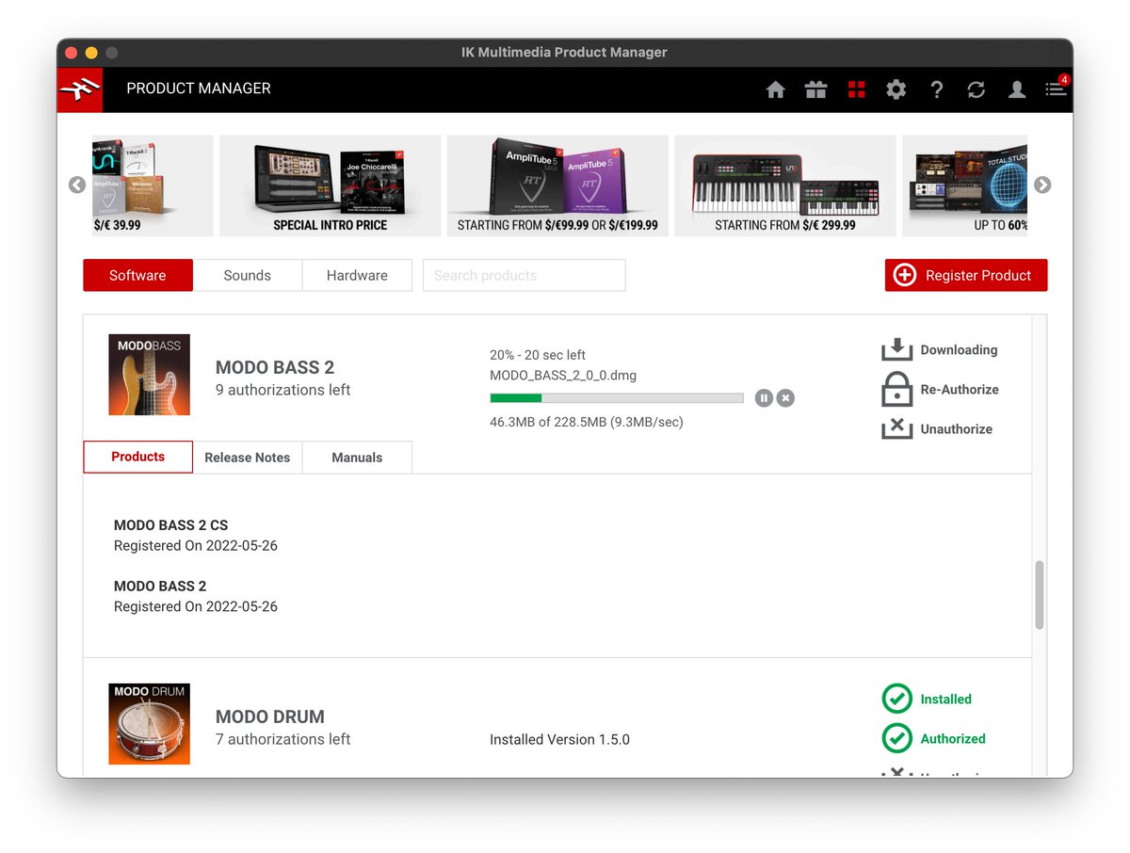Click the Installed label for MODO DRUM
Screen dimensions: 1130x853
[946, 699]
